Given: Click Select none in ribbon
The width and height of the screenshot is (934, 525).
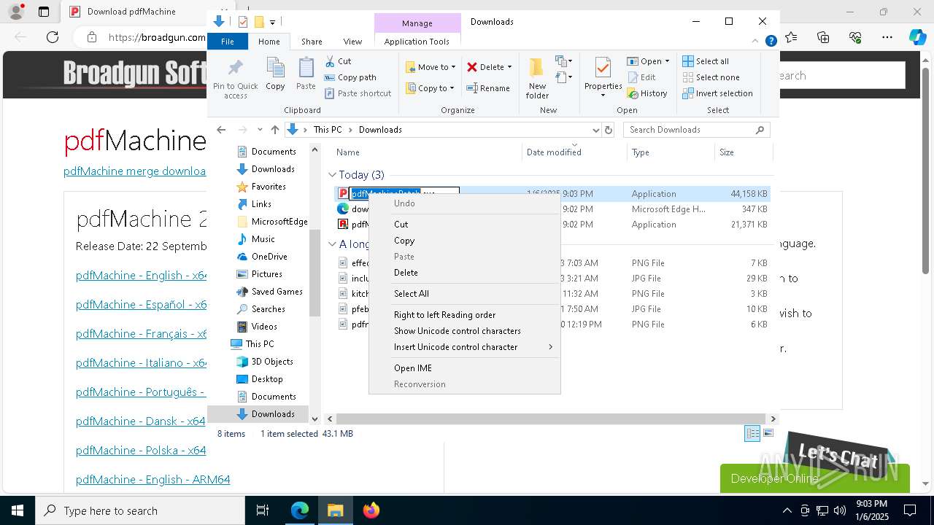Looking at the screenshot, I should pyautogui.click(x=711, y=77).
